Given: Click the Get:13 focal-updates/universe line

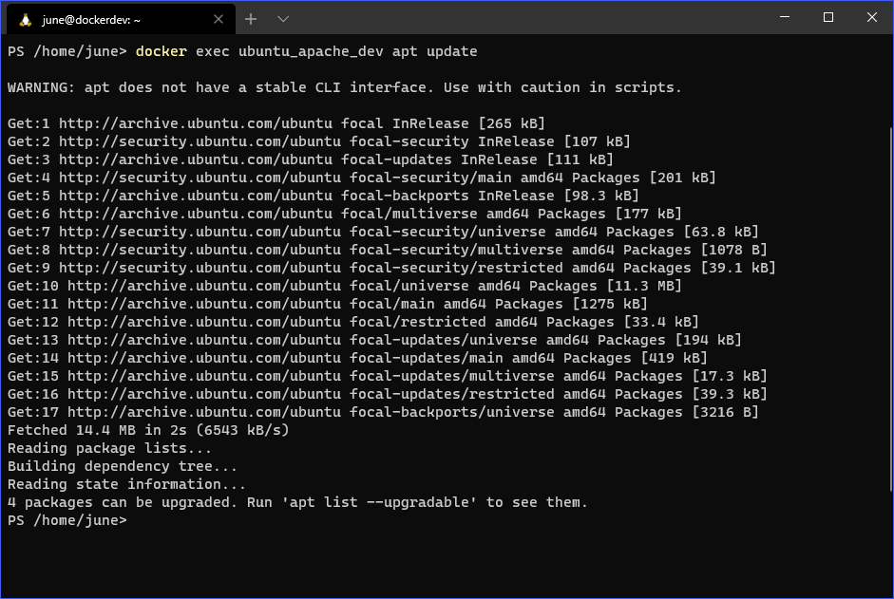Looking at the screenshot, I should (374, 340).
